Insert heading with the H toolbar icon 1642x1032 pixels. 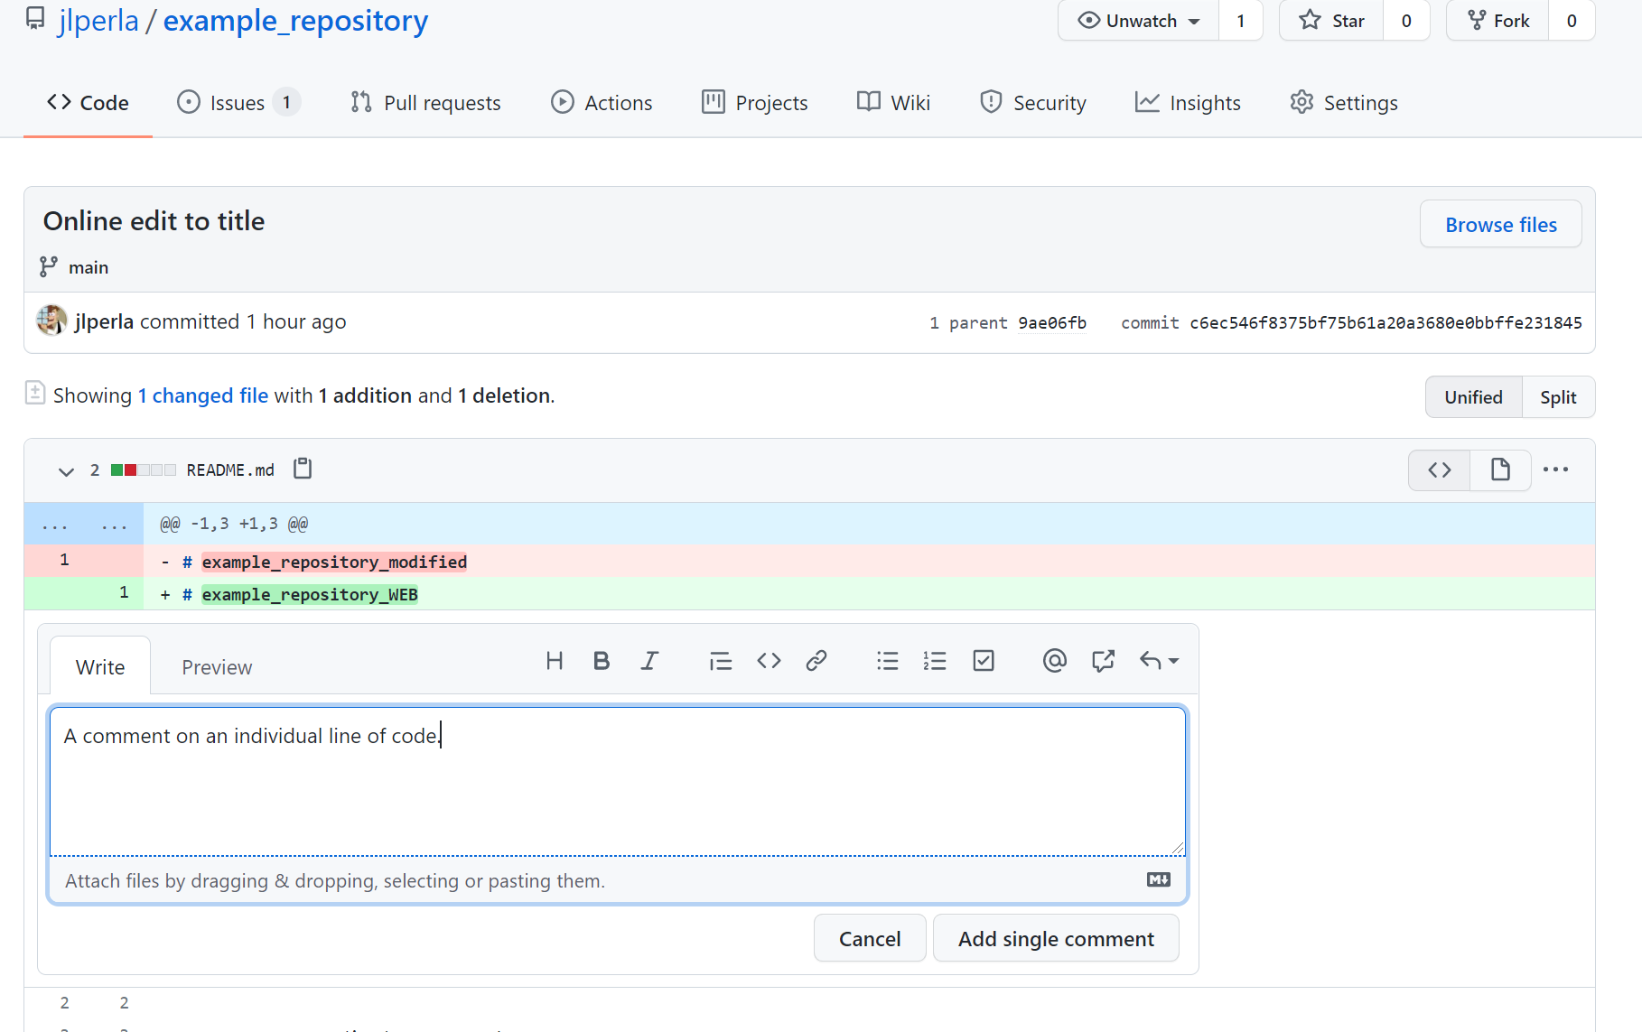555,661
